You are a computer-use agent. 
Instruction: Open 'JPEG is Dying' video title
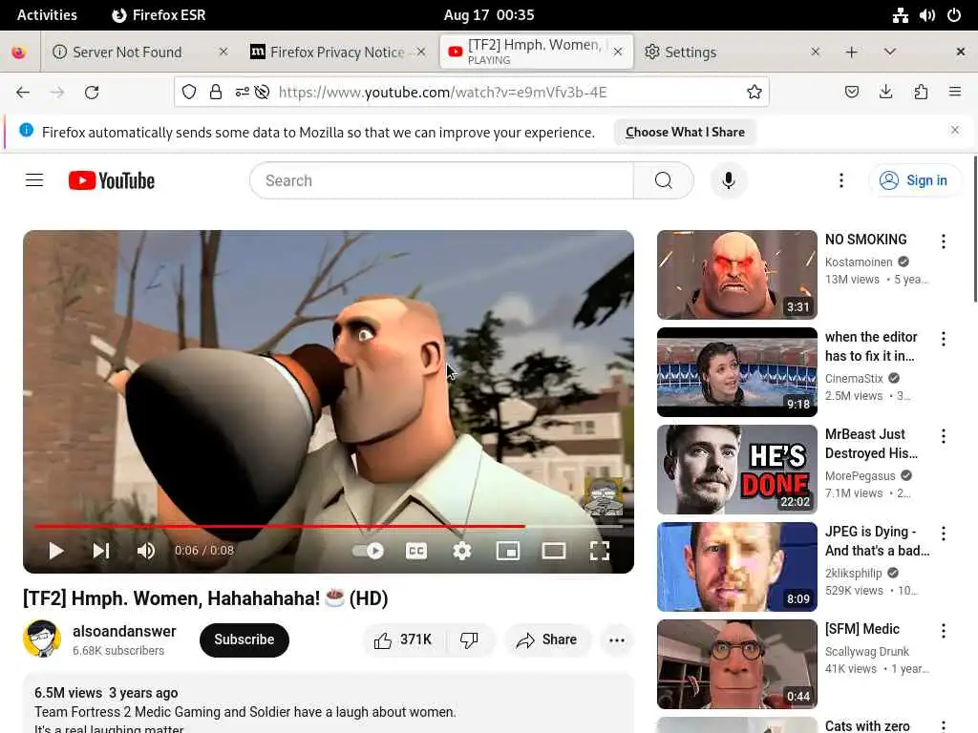pos(877,541)
